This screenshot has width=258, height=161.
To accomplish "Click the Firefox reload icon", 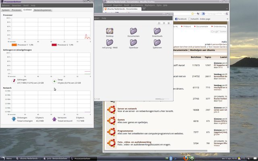I will point(198,14).
